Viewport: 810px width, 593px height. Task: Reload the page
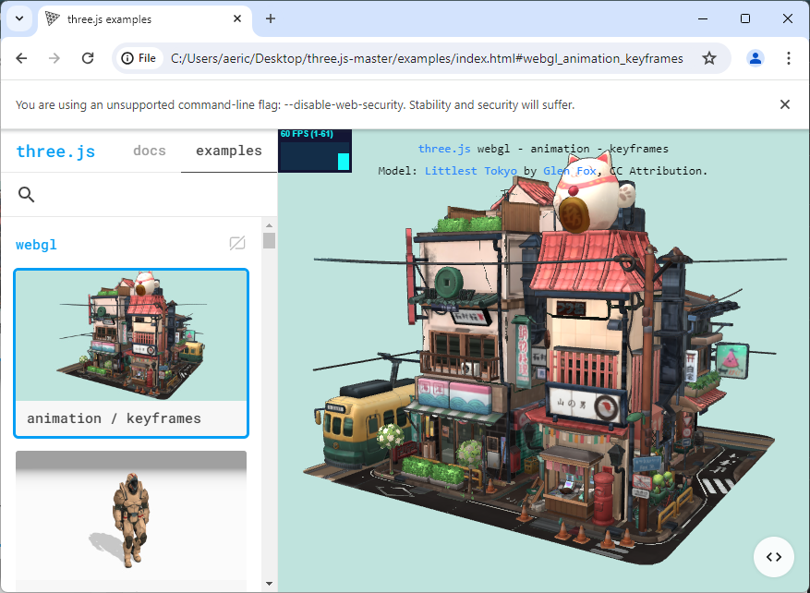[x=88, y=58]
